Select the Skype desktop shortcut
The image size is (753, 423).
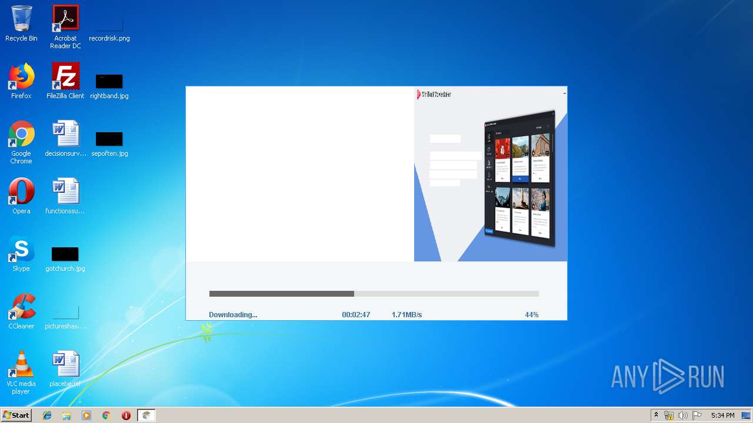tap(21, 254)
